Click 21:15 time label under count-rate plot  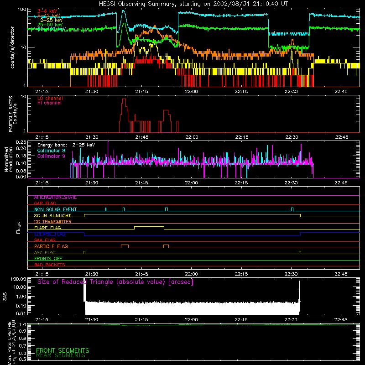42,92
